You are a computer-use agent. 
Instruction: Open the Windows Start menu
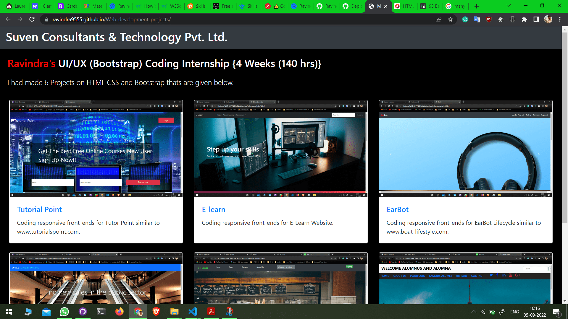tap(9, 312)
